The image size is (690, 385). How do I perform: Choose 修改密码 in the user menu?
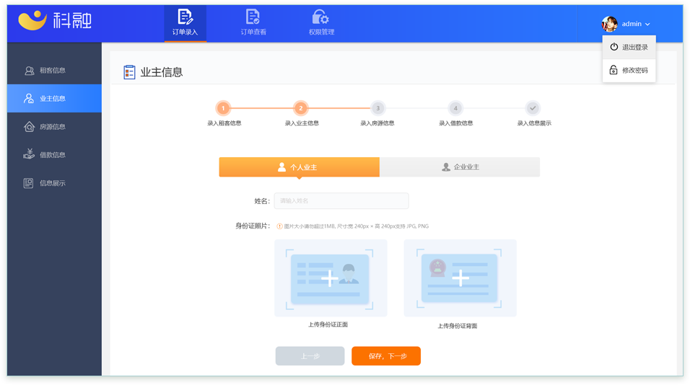[629, 71]
